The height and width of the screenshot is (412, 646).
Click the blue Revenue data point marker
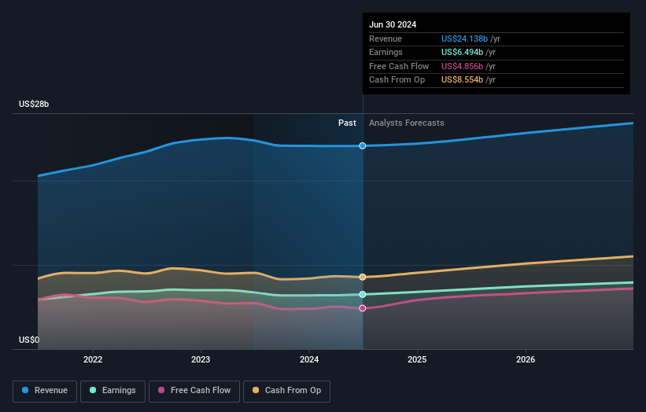point(363,145)
